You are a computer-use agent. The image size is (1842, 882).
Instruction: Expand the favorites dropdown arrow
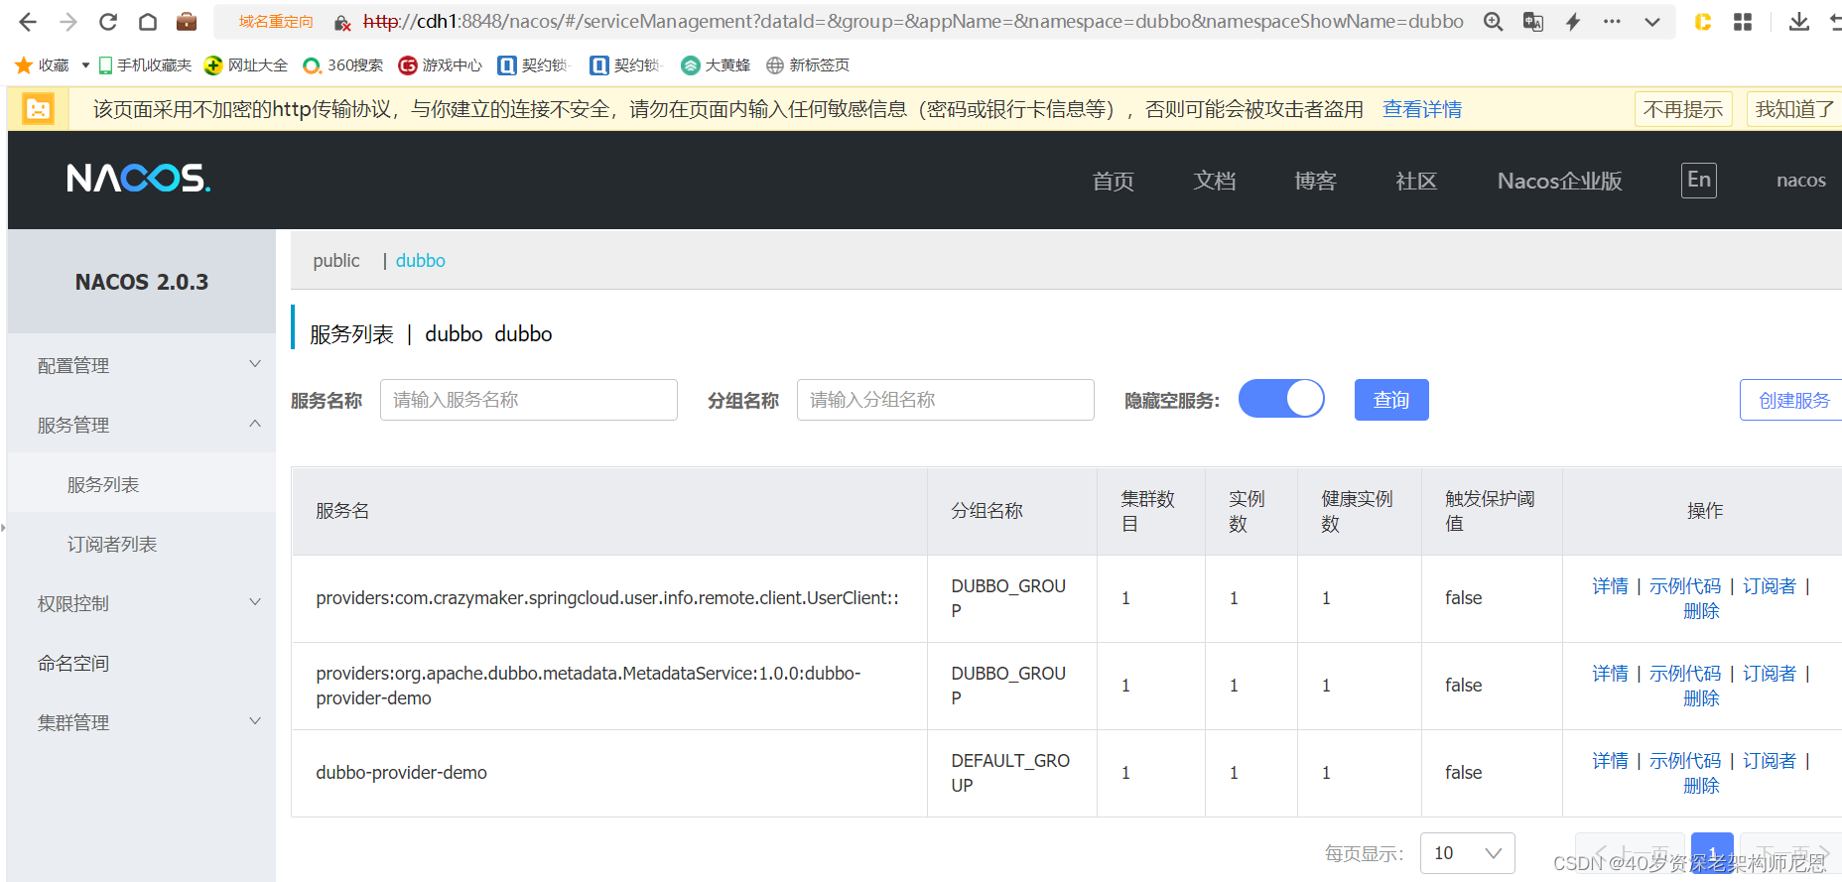point(85,65)
